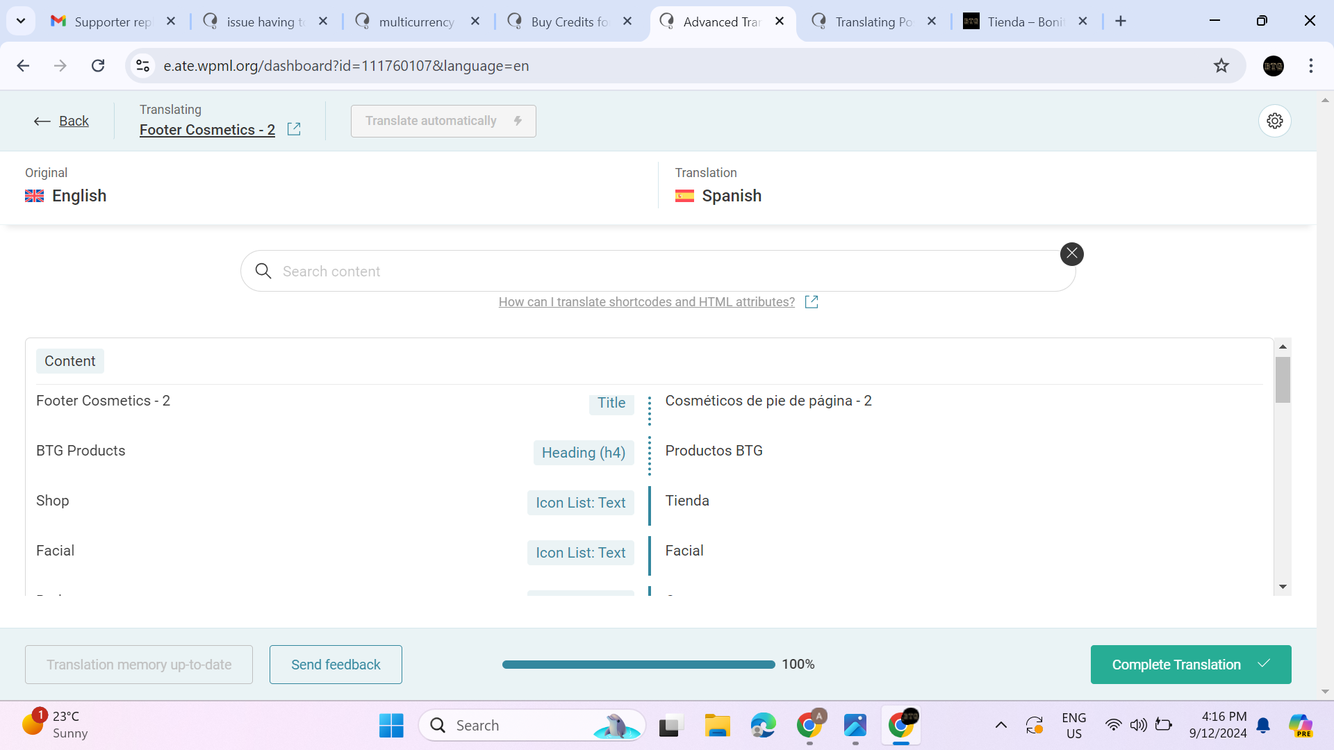Expand the tab search dropdown
Image resolution: width=1334 pixels, height=750 pixels.
click(x=21, y=21)
